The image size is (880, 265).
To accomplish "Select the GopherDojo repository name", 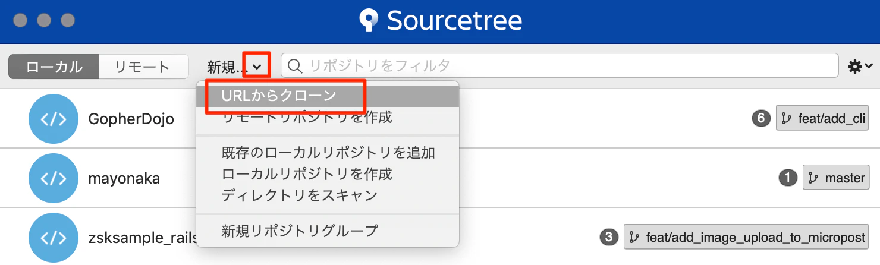I will click(x=131, y=119).
